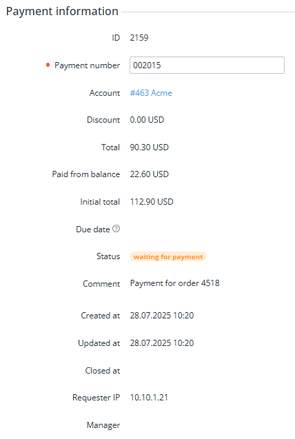Viewport: 295px width, 439px height.
Task: Open the #463 Acme account link
Action: 151,92
